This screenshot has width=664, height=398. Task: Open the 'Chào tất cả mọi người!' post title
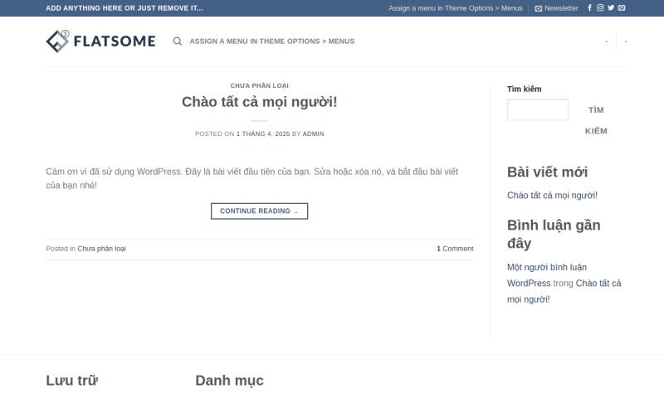(259, 102)
